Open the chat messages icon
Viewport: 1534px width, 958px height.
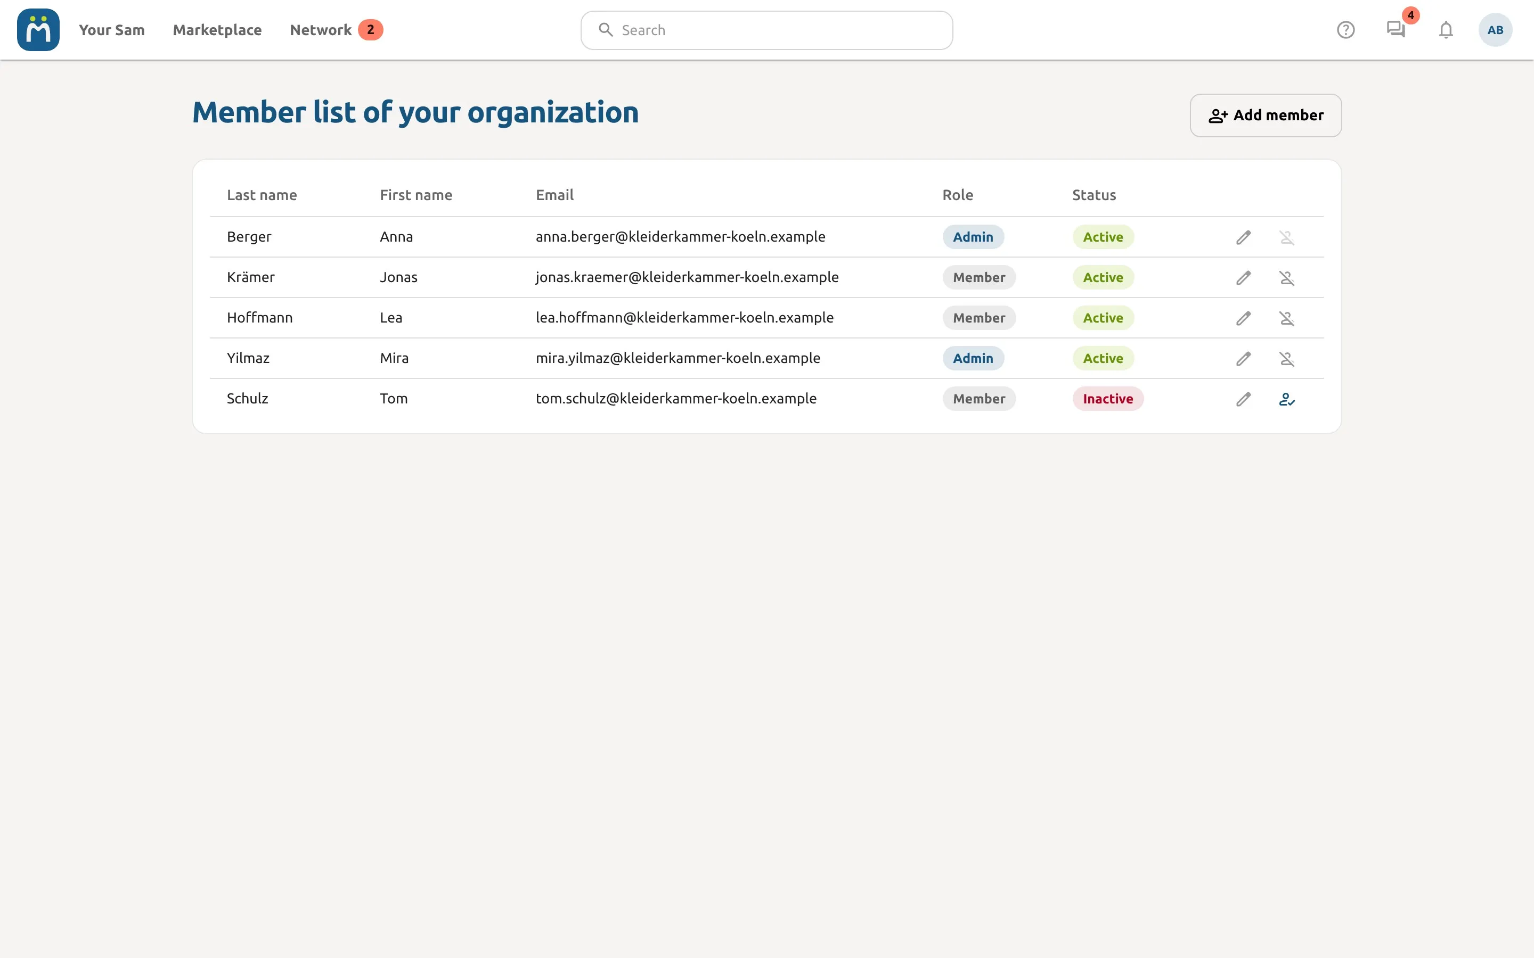[1396, 30]
